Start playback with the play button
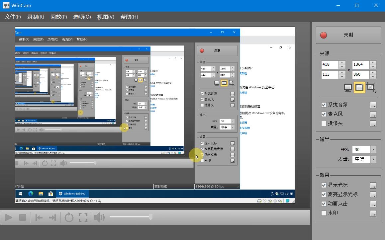Image resolution: width=385 pixels, height=240 pixels. pyautogui.click(x=9, y=217)
